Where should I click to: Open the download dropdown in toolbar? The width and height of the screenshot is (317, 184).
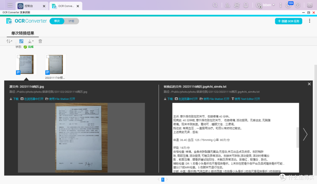(31, 41)
